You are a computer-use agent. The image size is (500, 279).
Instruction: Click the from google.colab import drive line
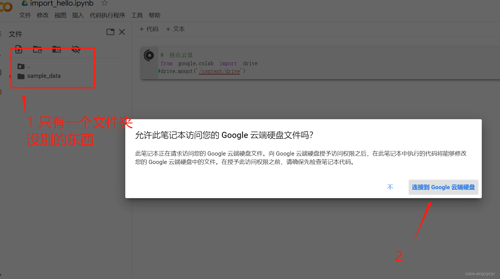click(x=209, y=63)
